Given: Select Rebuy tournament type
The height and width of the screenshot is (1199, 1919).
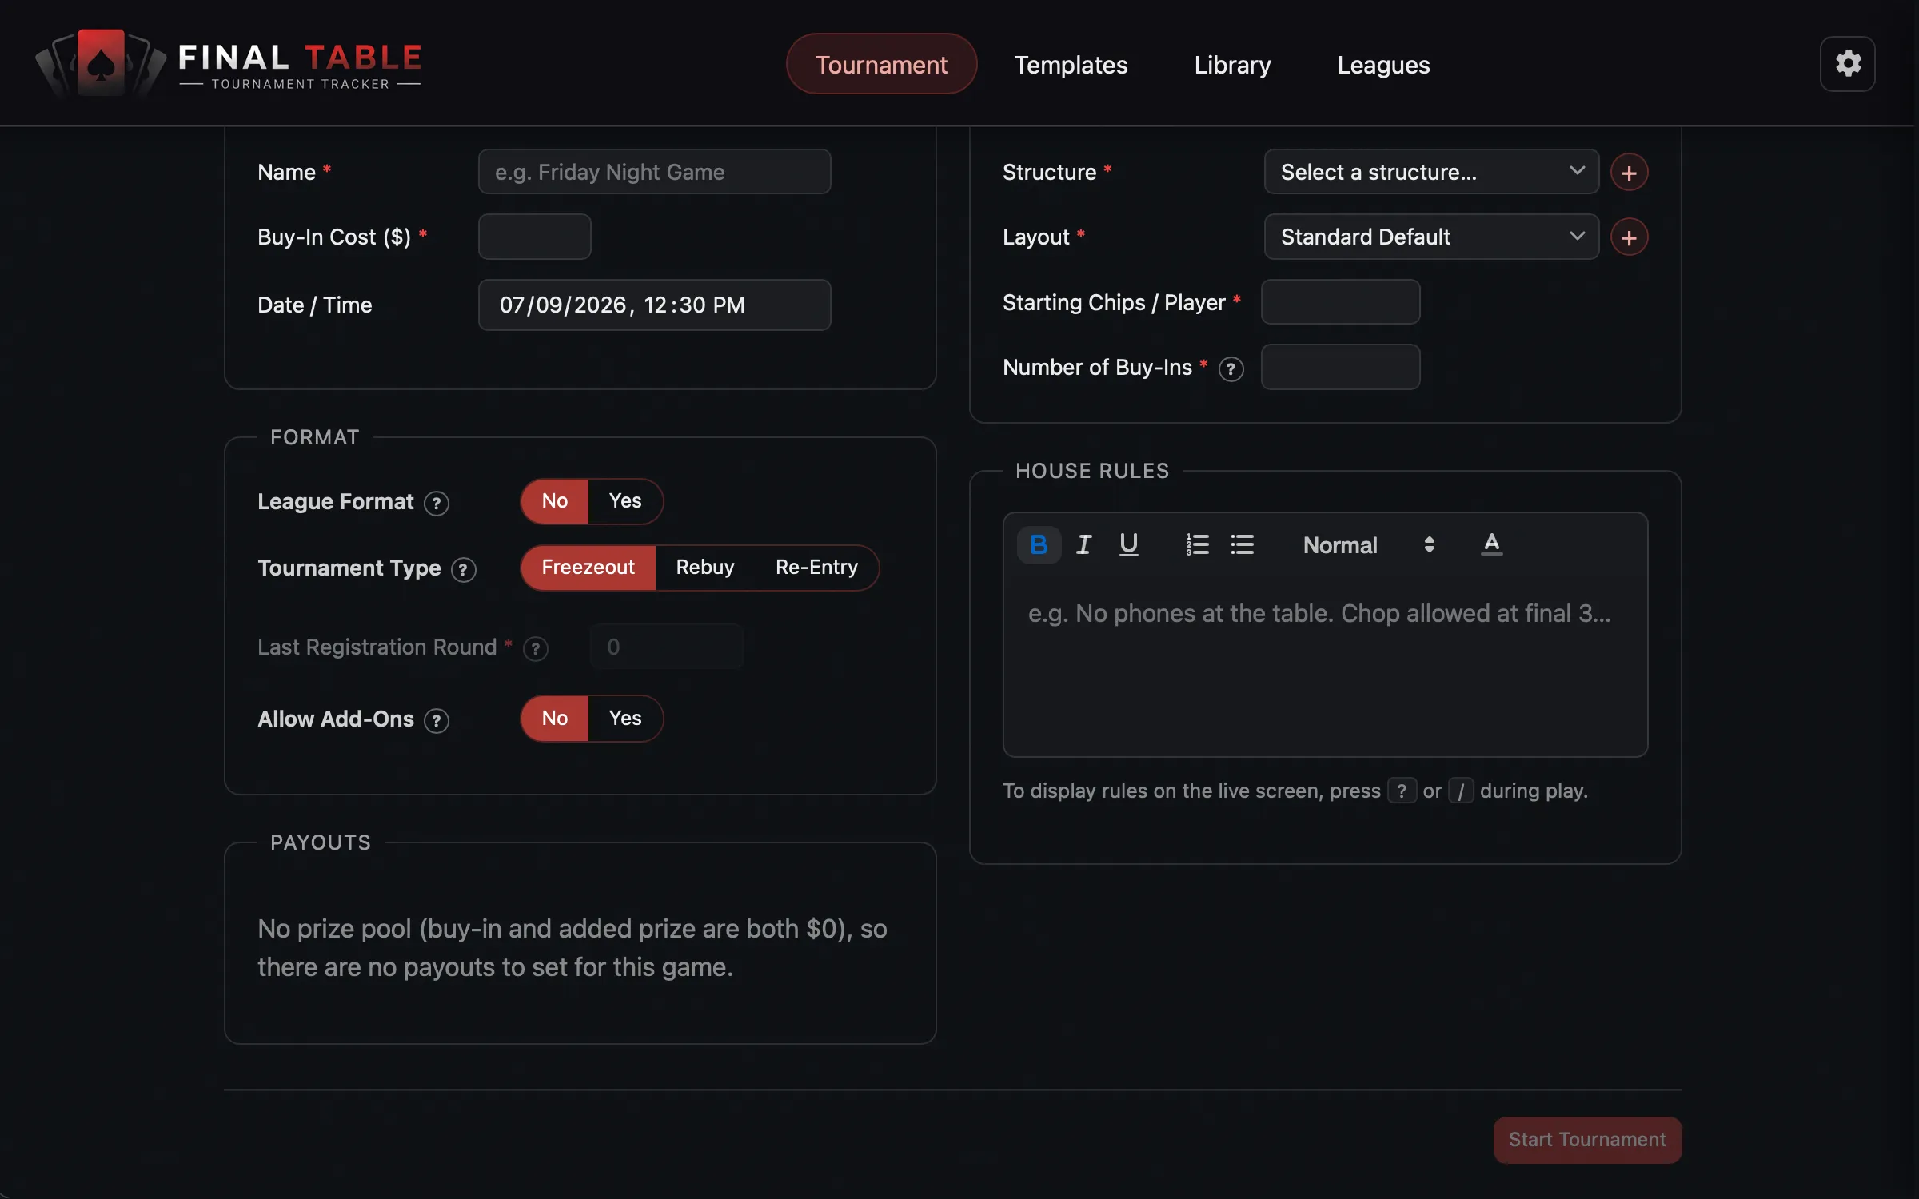Looking at the screenshot, I should pyautogui.click(x=704, y=568).
